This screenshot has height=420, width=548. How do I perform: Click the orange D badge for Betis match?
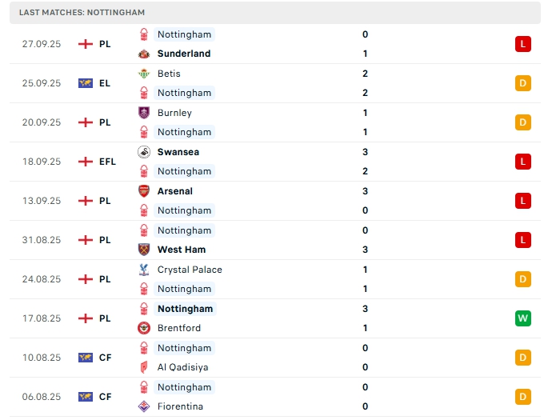coord(523,83)
